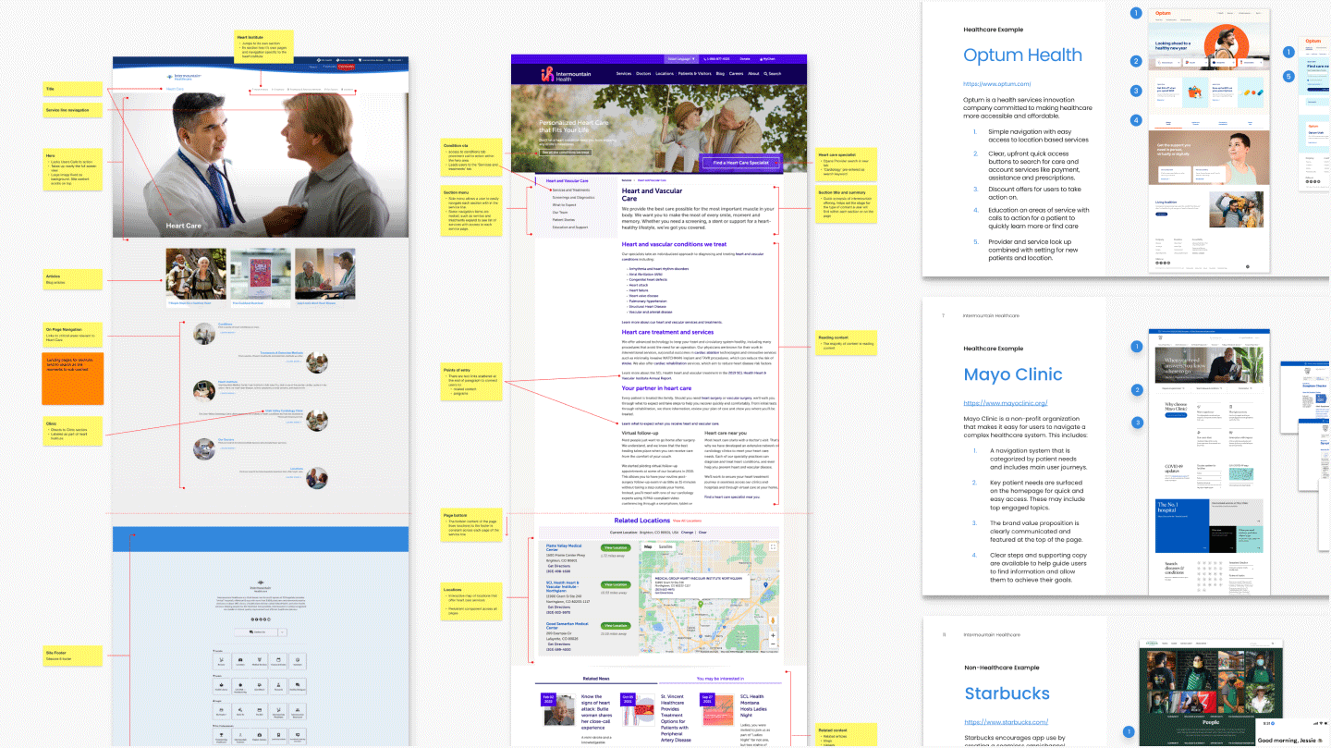The height and width of the screenshot is (748, 1331).
Task: Click Donate in the top utility bar
Action: (745, 58)
